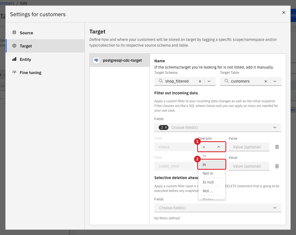Viewport: 296px width, 235px height.
Task: Choose the Is null operator option
Action: tap(212, 182)
